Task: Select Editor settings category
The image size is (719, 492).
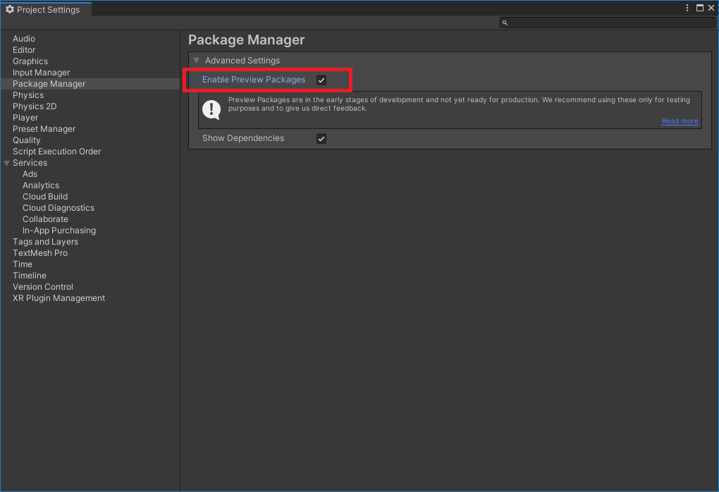Action: [x=24, y=50]
